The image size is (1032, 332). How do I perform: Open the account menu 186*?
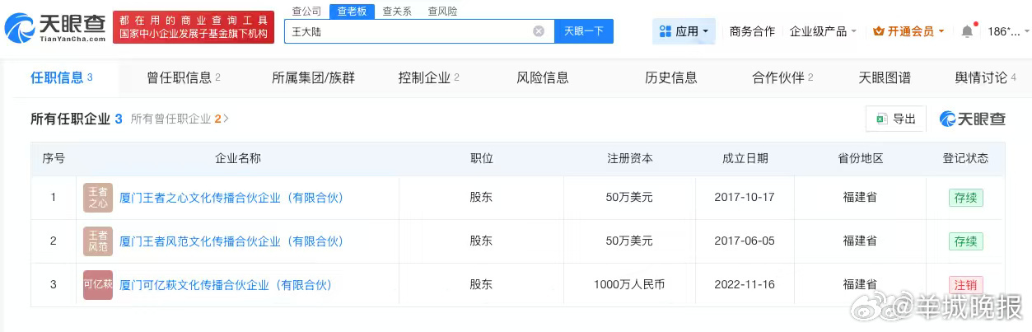click(x=1008, y=31)
